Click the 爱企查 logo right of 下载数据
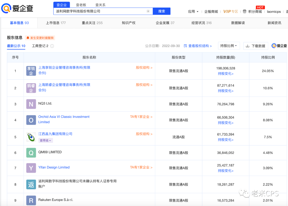Image resolution: width=288 pixels, height=206 pixels. [x=279, y=46]
